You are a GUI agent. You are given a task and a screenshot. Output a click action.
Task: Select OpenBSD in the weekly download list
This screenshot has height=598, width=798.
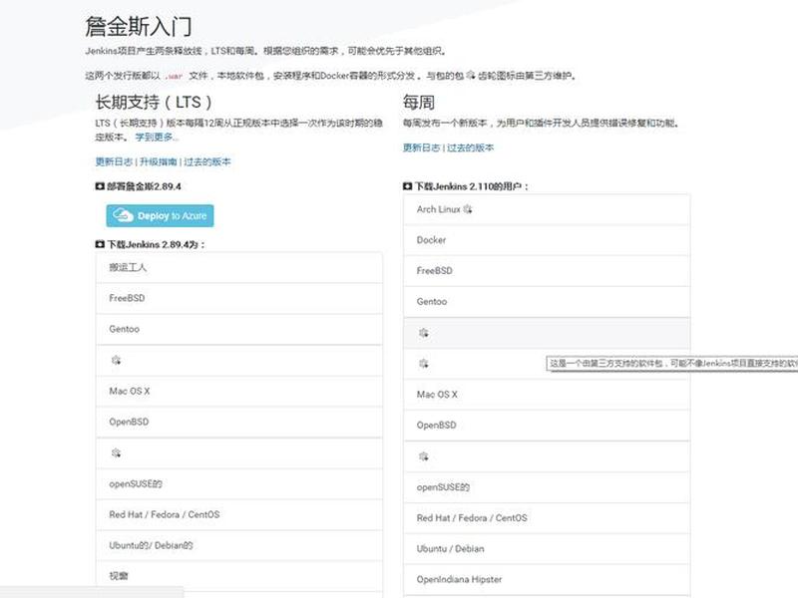tap(547, 426)
